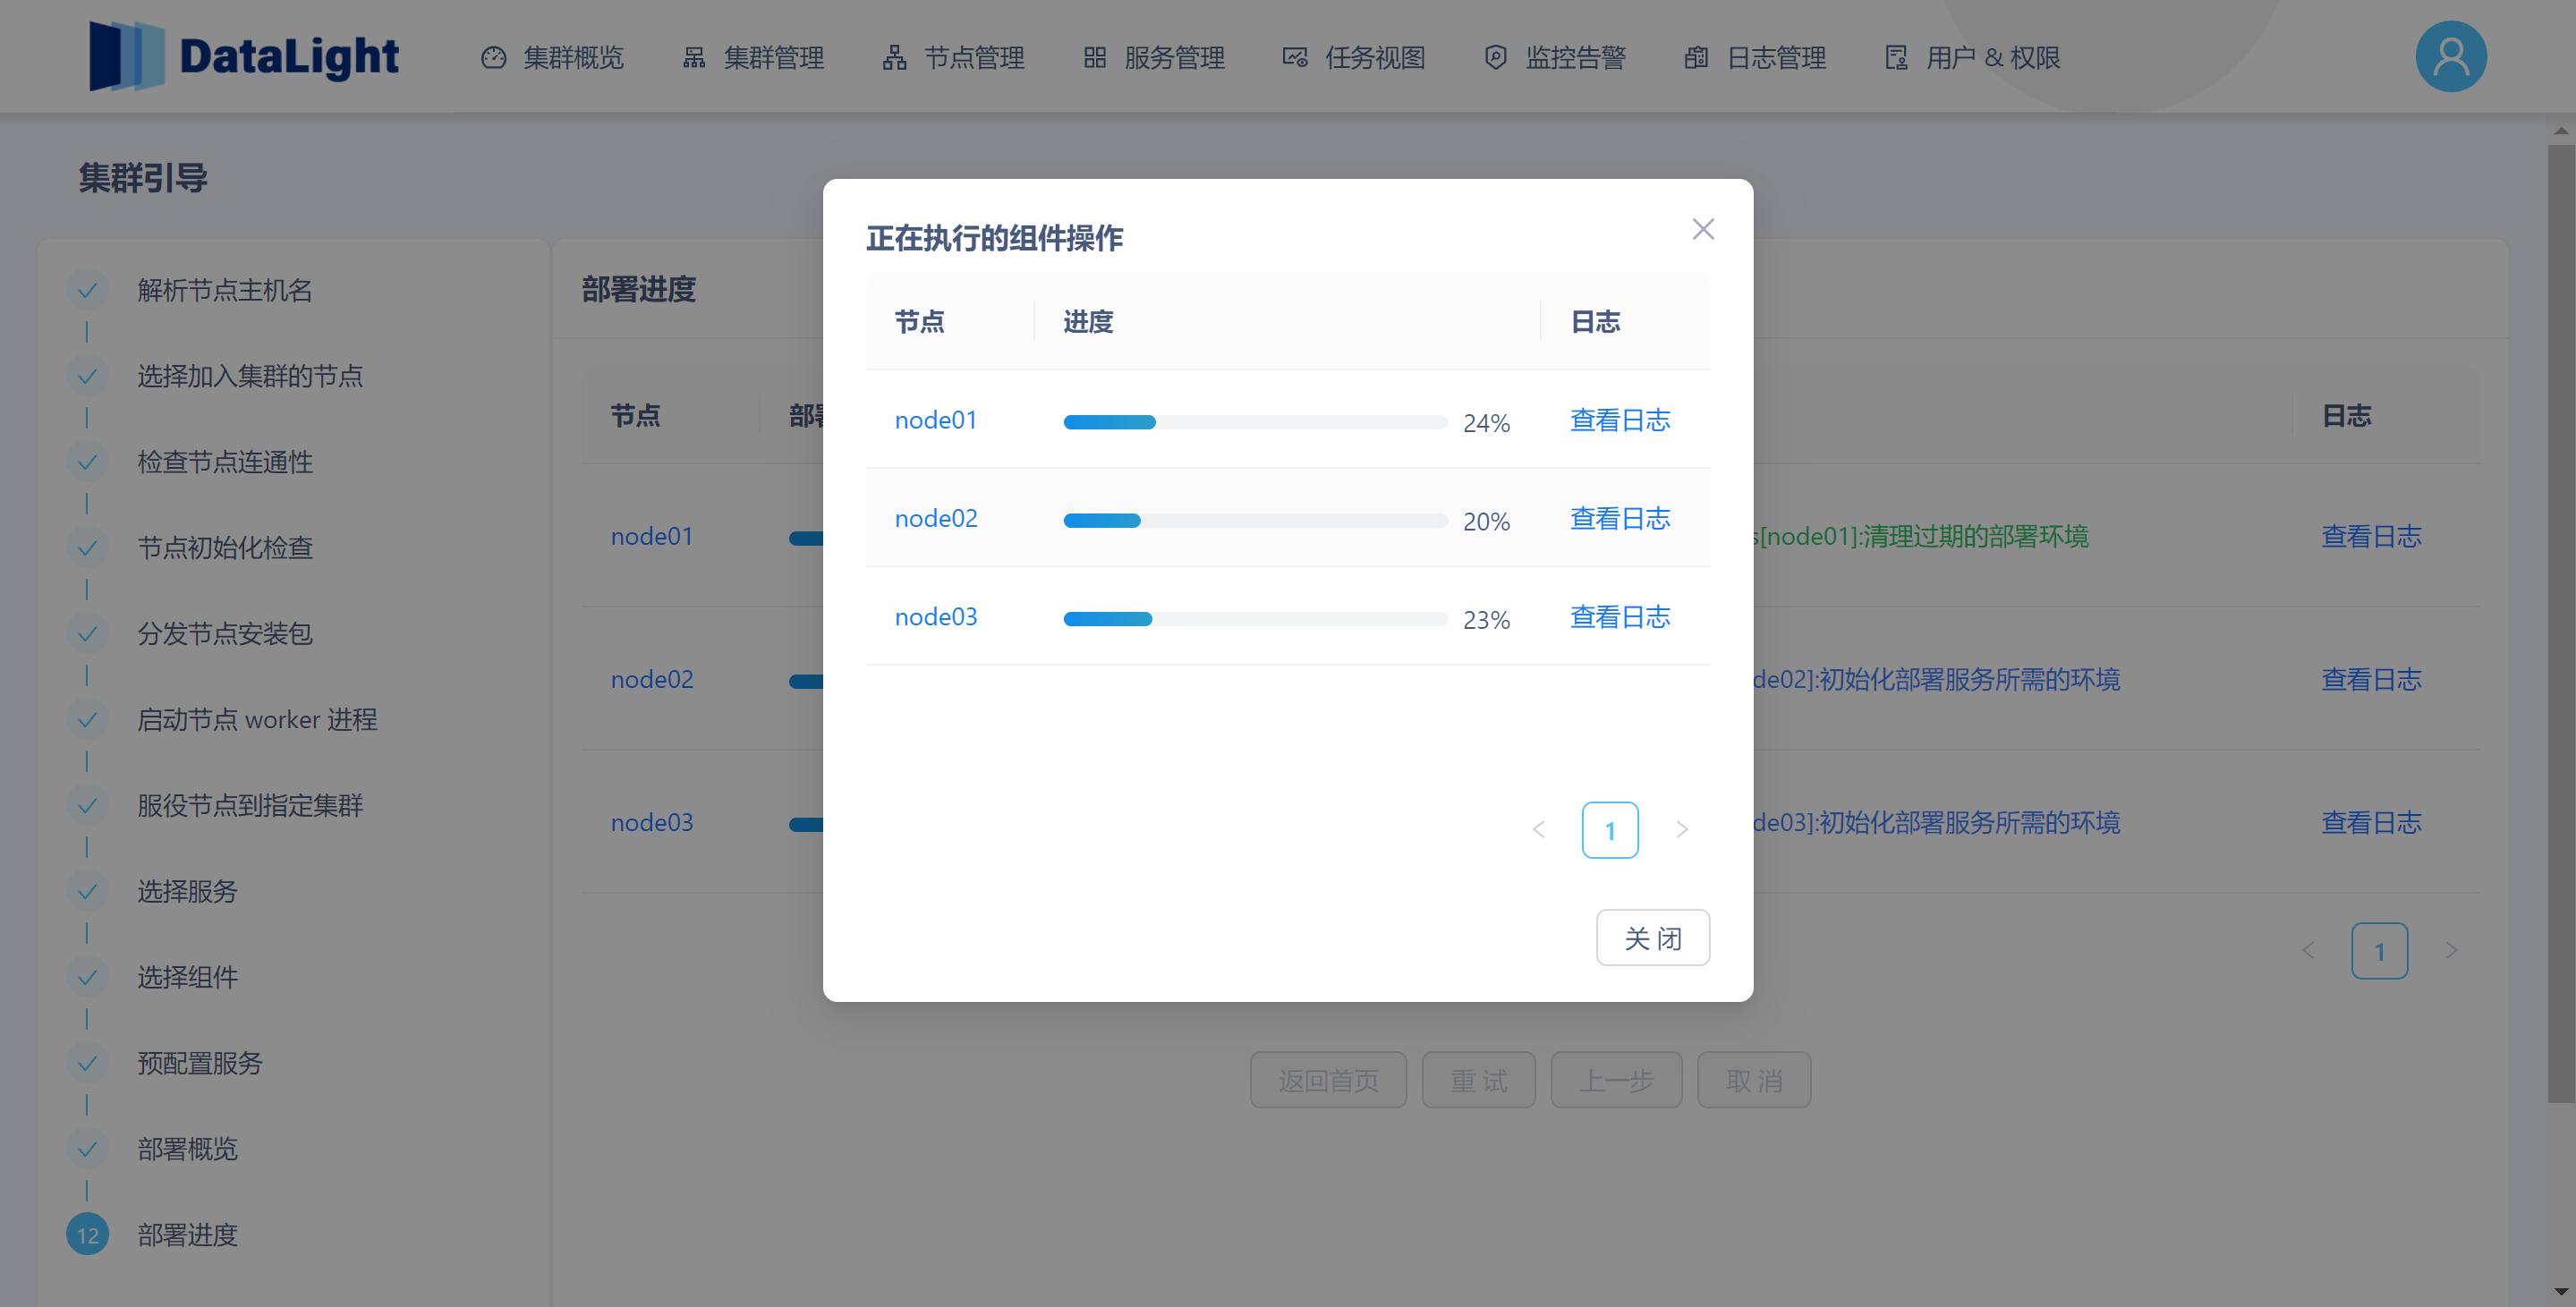Screen dimensions: 2576x1307
Task: Click node02 link in background deployment table
Action: 652,679
